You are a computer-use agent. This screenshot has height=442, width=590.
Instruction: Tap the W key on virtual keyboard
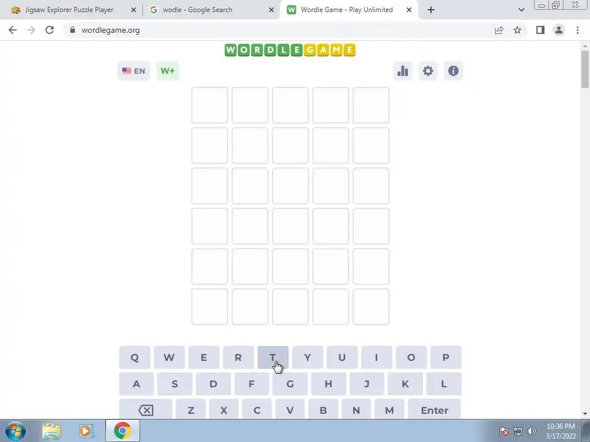pyautogui.click(x=169, y=357)
